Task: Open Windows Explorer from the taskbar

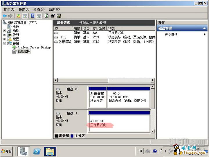Action: 50,151
